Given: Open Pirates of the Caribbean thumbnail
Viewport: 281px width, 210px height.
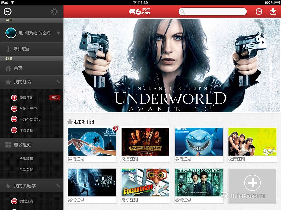Looking at the screenshot, I should (145, 141).
